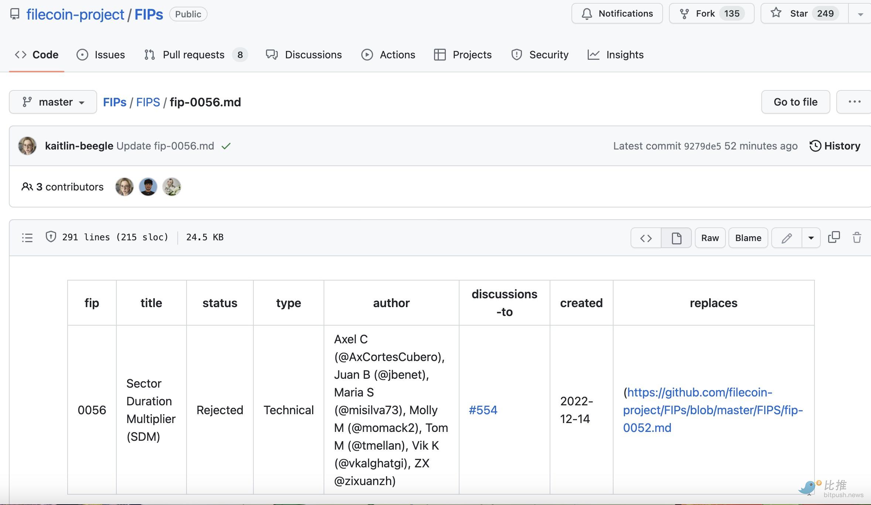This screenshot has width=871, height=505.
Task: Click the Public visibility badge
Action: pos(188,14)
